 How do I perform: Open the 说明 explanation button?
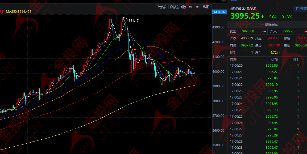206,7
